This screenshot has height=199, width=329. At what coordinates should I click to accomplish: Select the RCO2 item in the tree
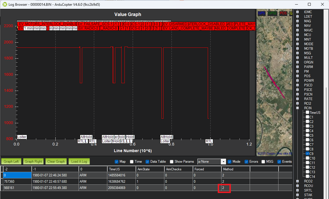point(308,181)
